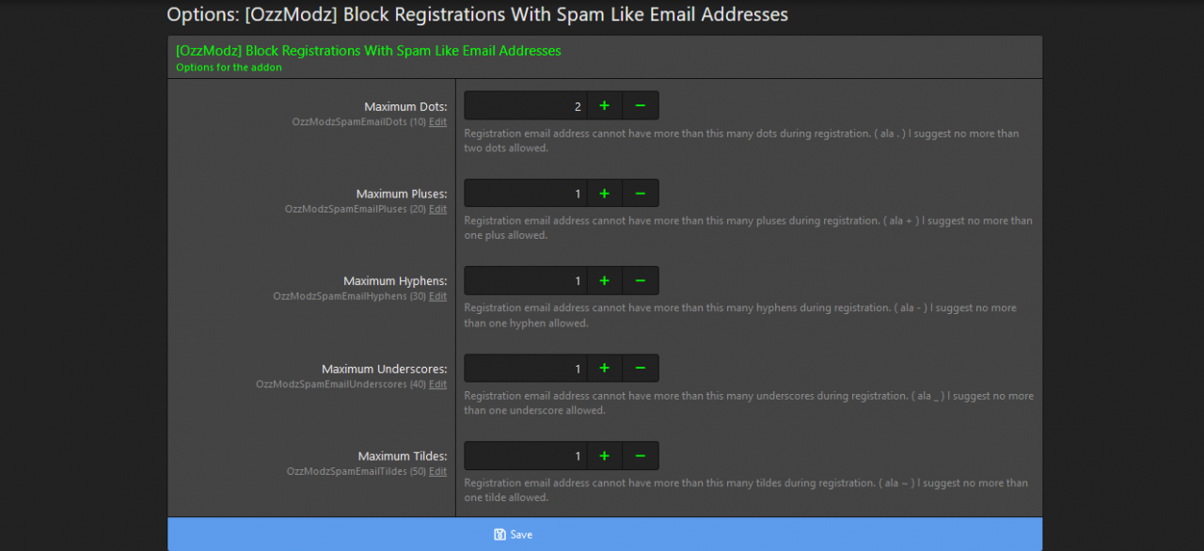The image size is (1204, 551).
Task: Click plus icon for Maximum Pluses
Action: point(604,194)
